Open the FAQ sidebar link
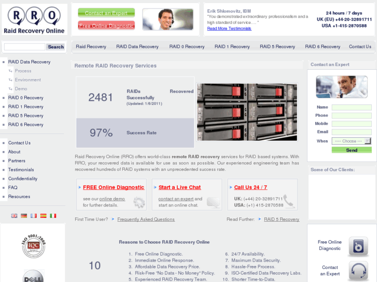Image resolution: width=377 pixels, height=282 pixels. pos(13,187)
